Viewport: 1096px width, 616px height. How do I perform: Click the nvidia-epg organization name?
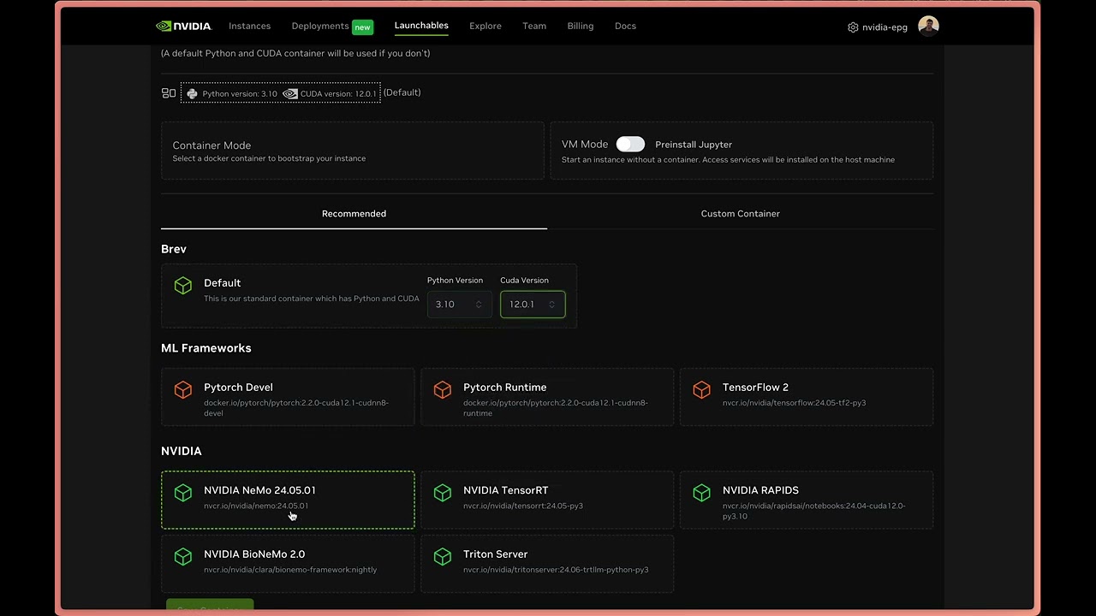[885, 27]
